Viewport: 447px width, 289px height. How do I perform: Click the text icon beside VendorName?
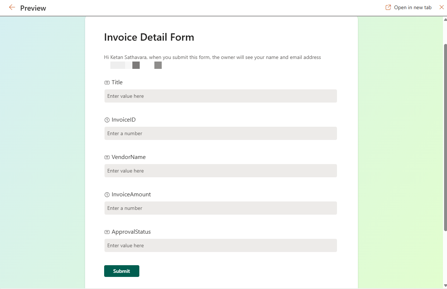(107, 157)
